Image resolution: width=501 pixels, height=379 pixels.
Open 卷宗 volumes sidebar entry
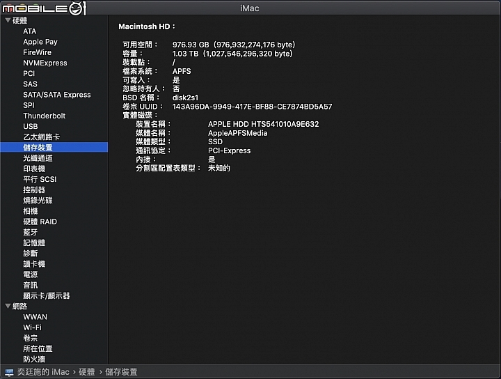[x=31, y=338]
